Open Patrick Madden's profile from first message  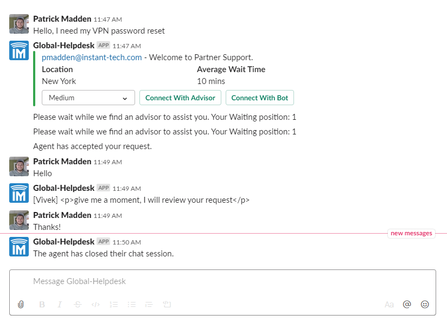(62, 19)
